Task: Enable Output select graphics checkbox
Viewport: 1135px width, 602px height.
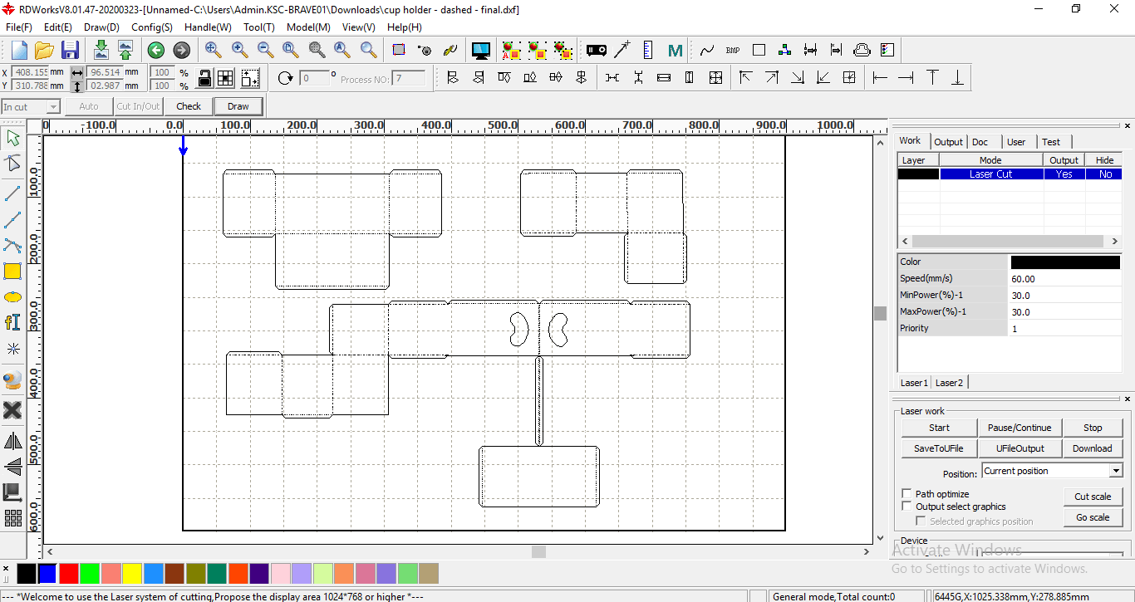Action: [907, 507]
